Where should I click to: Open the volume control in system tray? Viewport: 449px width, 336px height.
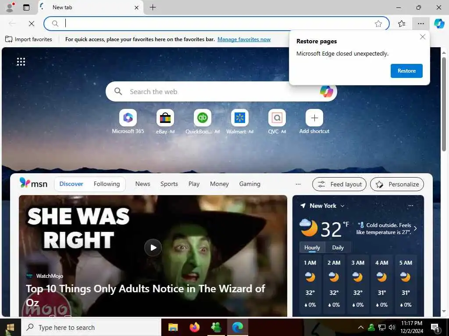pyautogui.click(x=392, y=327)
